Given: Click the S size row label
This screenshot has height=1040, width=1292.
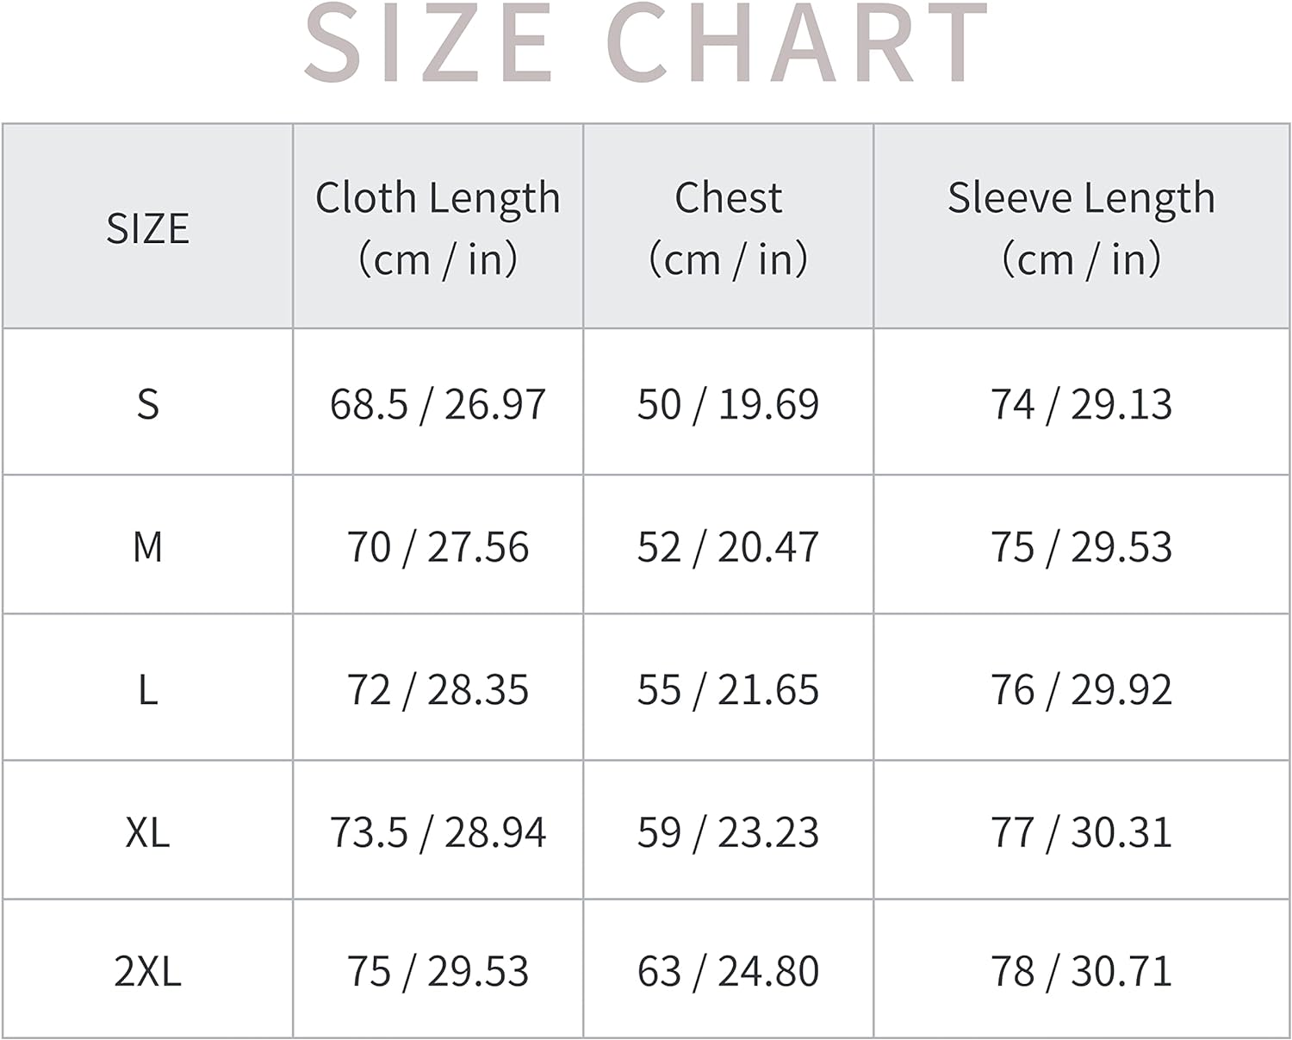Looking at the screenshot, I should [x=147, y=403].
